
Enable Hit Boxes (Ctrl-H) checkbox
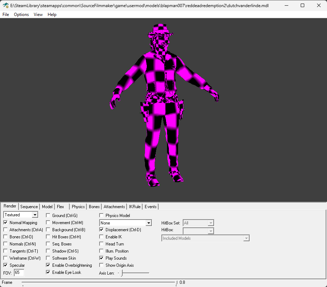48,237
